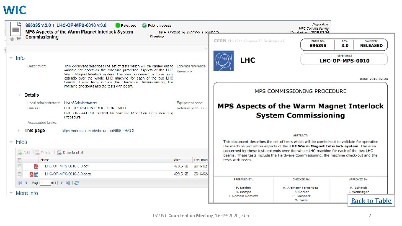Screen dimensions: 402x226
Task: Click the shopping cart icon under document icon
Action: point(19,39)
